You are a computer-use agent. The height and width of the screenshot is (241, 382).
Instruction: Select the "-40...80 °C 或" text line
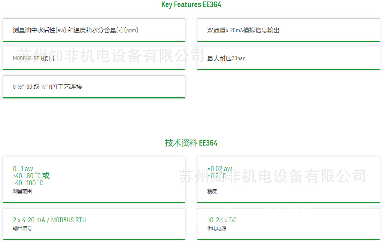point(31,176)
